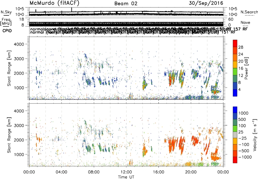Click the Slant Range label of power panel

tap(9, 68)
